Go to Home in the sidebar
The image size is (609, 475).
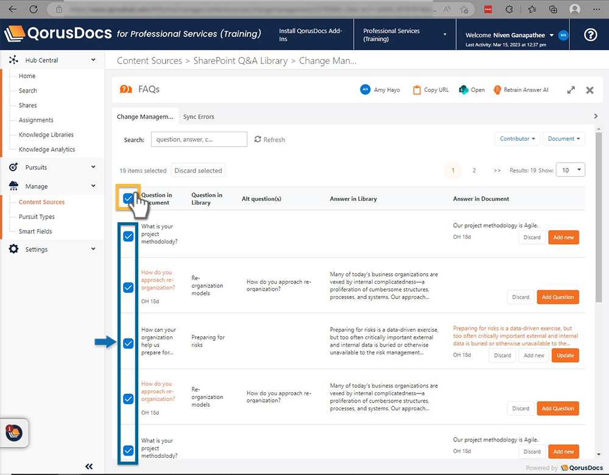27,76
